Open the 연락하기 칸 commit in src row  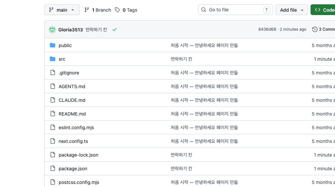click(181, 59)
